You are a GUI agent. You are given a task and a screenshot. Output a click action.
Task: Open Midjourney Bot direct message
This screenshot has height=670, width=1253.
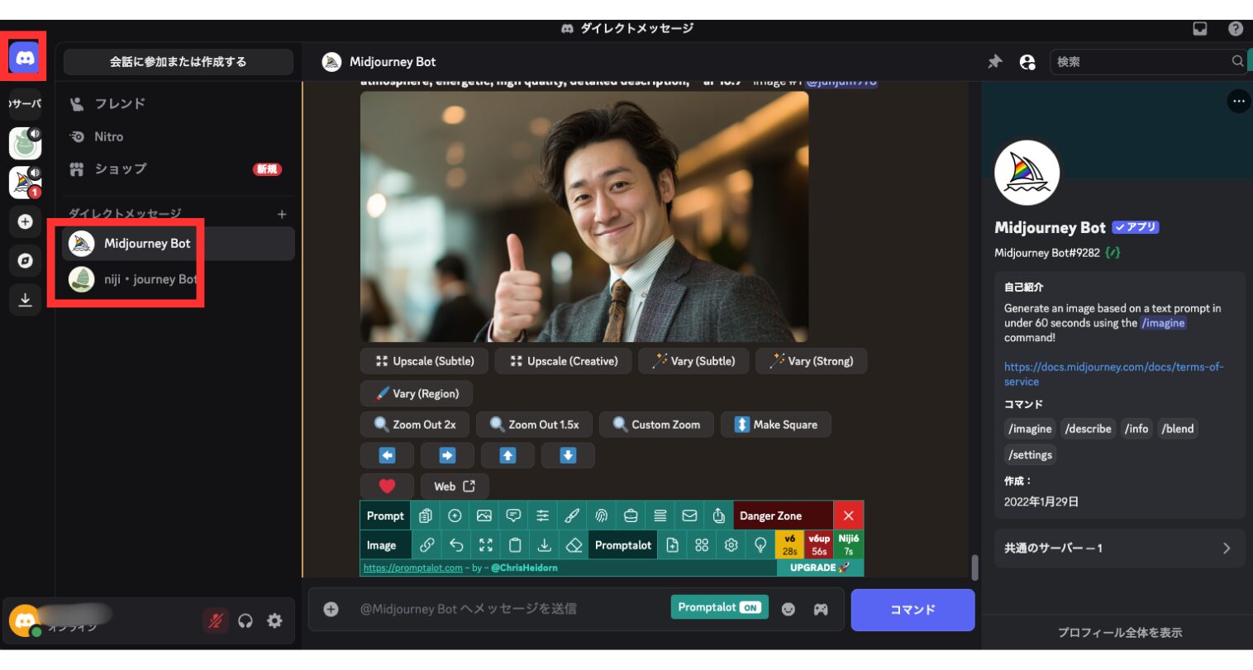pyautogui.click(x=179, y=244)
